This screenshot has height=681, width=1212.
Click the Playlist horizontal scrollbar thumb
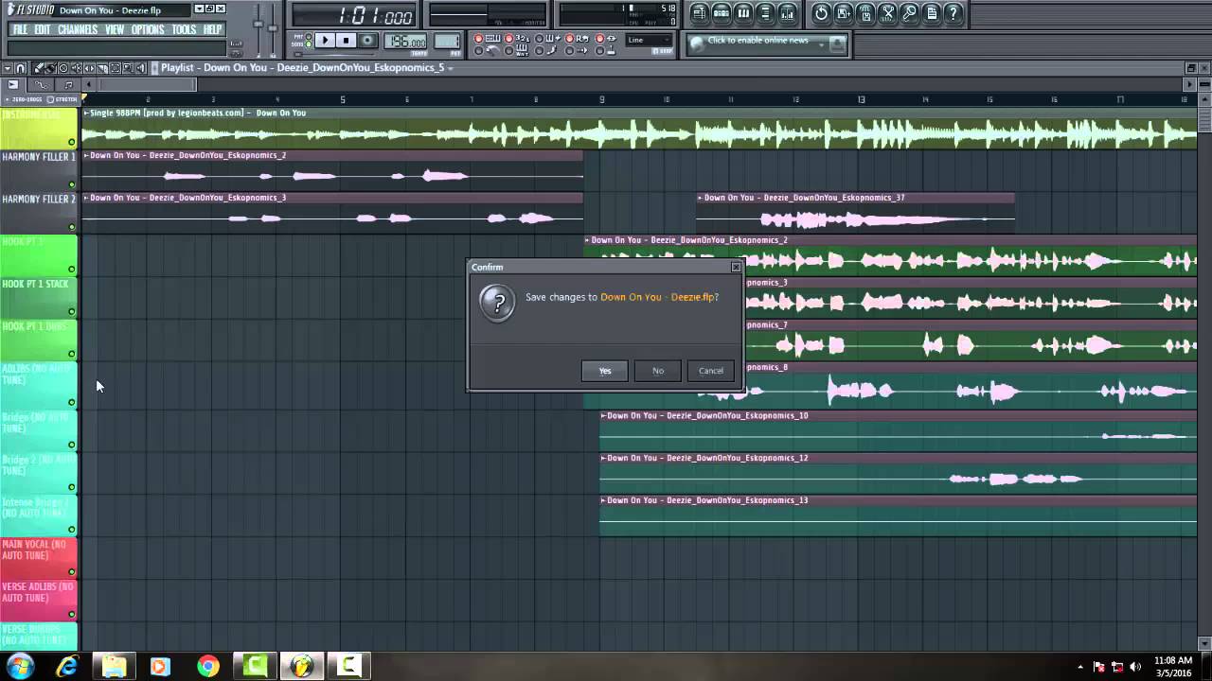coord(147,85)
